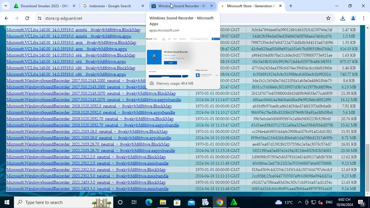370x208 pixels.
Task: Open WindowsSoundRecorder 2021.2312.2.0 BlockMap link
Action: 86,157
